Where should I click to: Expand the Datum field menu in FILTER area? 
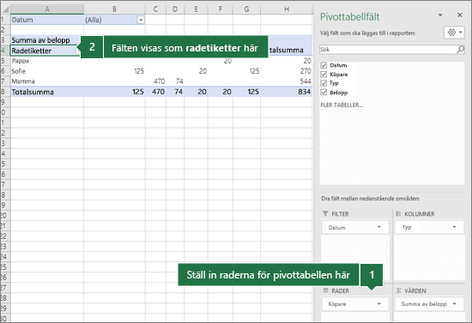[379, 227]
